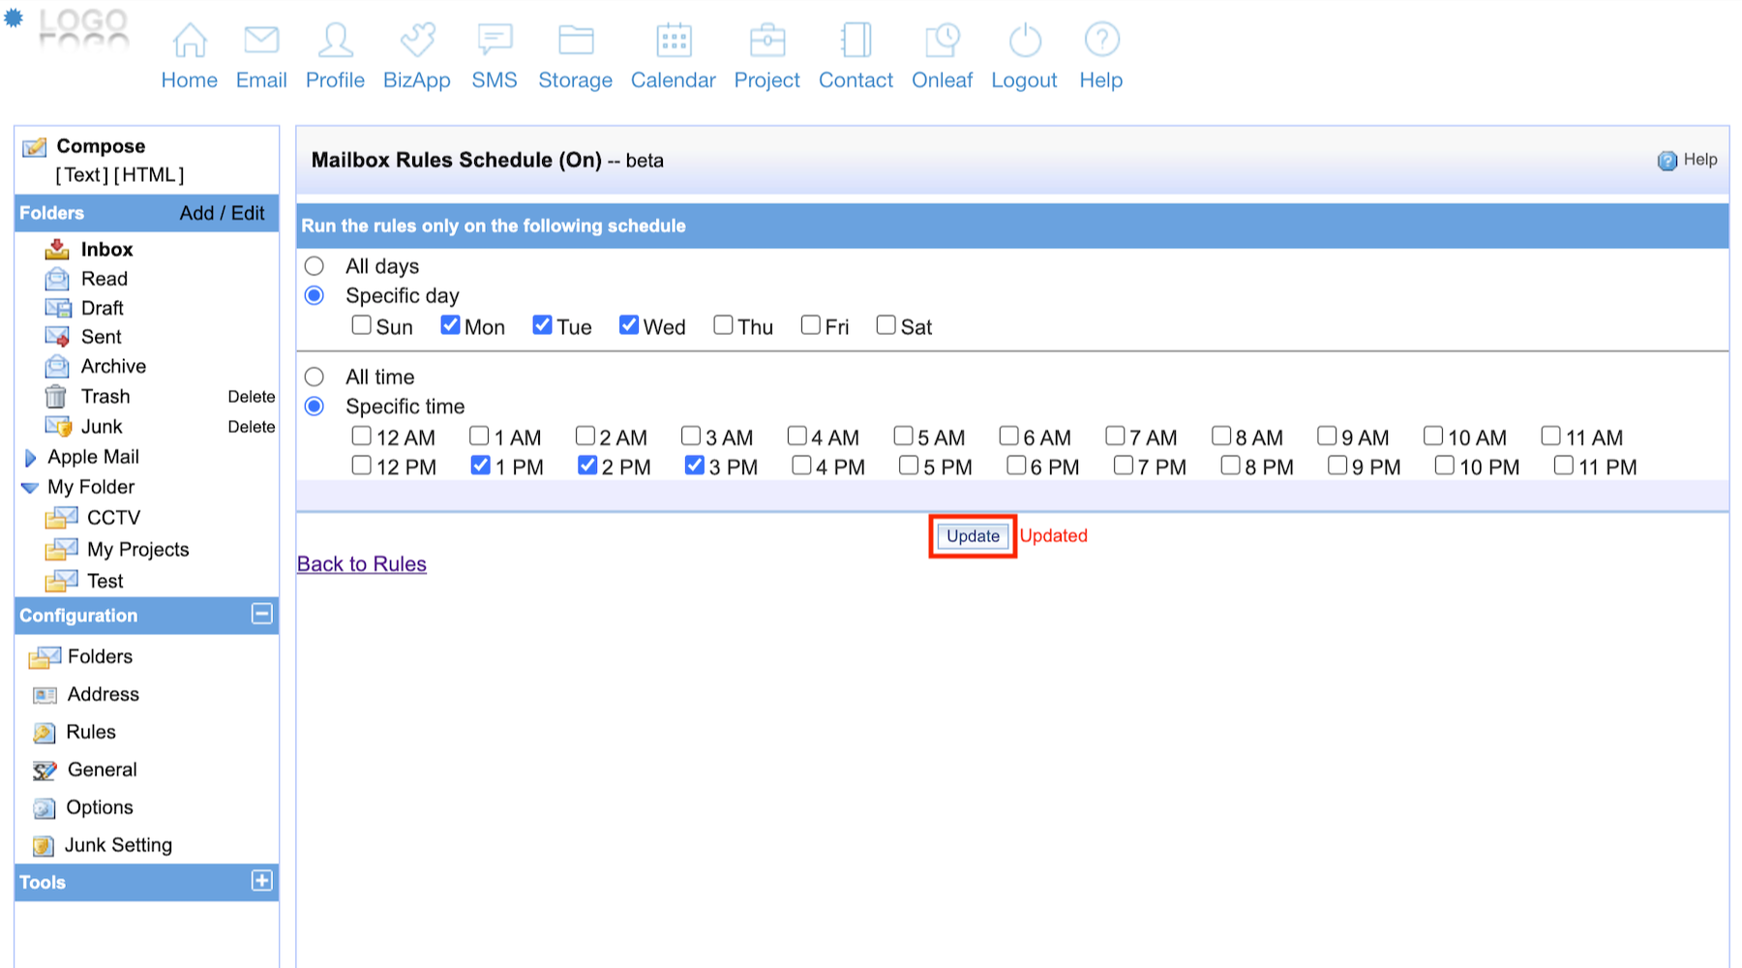Viewport: 1742px width, 968px height.
Task: Click the BizApp icon
Action: pyautogui.click(x=417, y=41)
